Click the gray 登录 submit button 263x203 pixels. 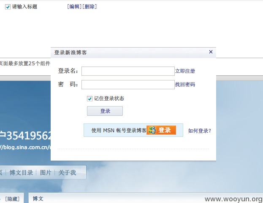coord(105,111)
